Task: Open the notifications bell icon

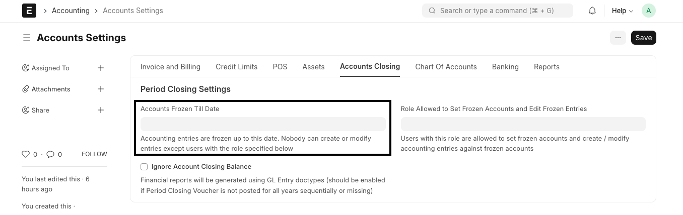Action: (592, 11)
